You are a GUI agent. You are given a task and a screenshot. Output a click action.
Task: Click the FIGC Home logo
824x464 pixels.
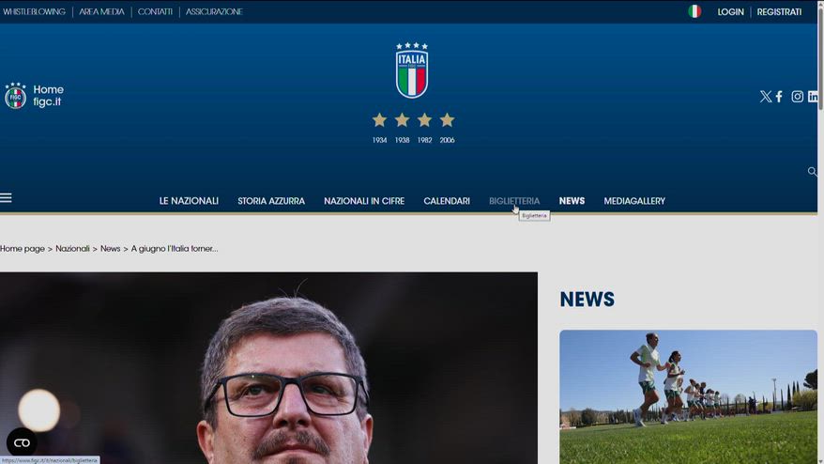(x=34, y=96)
